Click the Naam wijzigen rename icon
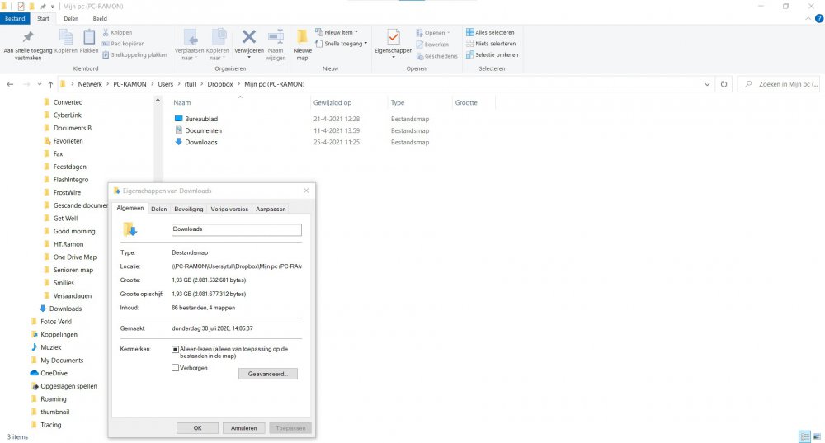 [x=276, y=38]
